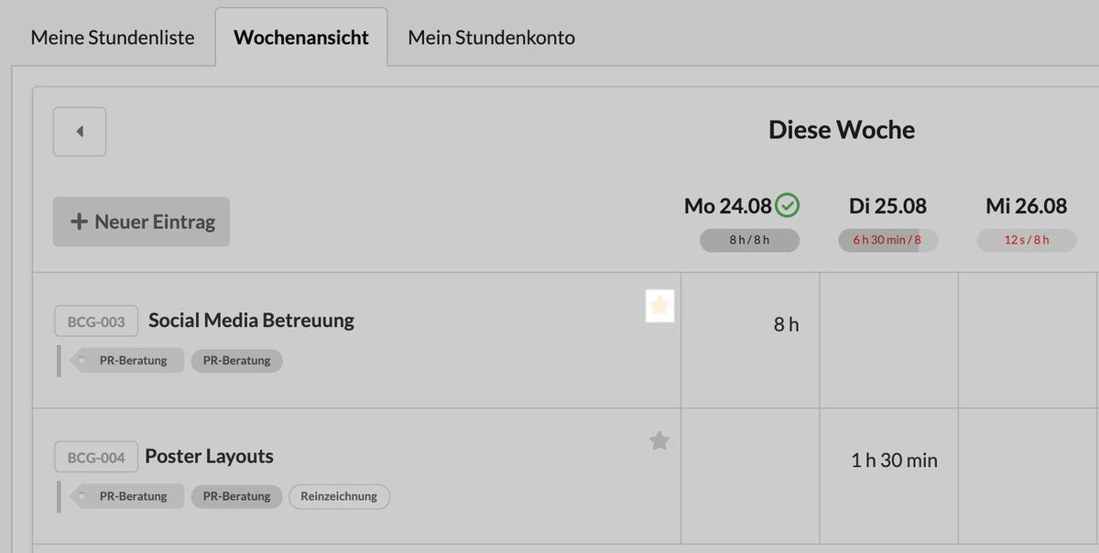Select the Reinzeichnung tag
Image resolution: width=1099 pixels, height=553 pixels.
pos(339,496)
